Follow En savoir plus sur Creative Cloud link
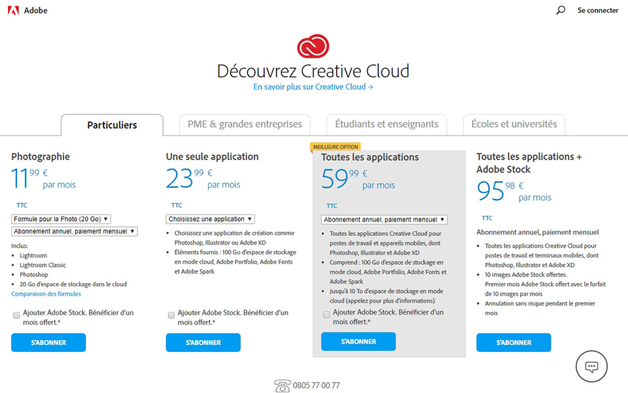628x393 pixels. 313,87
